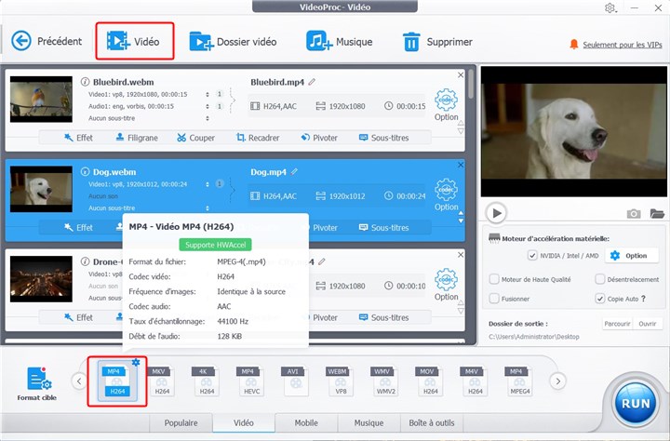The image size is (670, 441).
Task: Show previous formats with left arrow
Action: click(79, 381)
